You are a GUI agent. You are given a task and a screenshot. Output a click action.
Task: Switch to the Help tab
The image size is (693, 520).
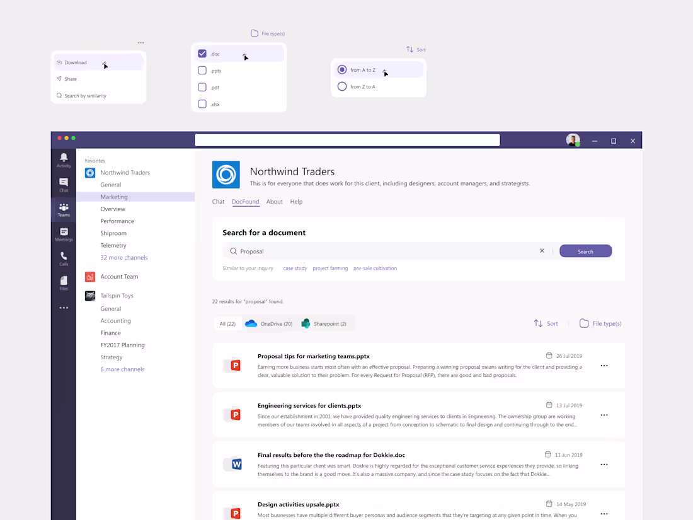click(296, 202)
